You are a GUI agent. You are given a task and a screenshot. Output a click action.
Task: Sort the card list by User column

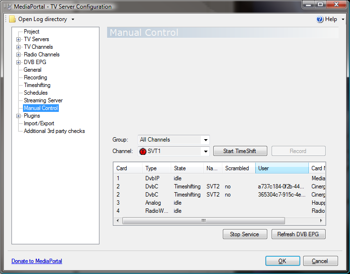[282, 168]
